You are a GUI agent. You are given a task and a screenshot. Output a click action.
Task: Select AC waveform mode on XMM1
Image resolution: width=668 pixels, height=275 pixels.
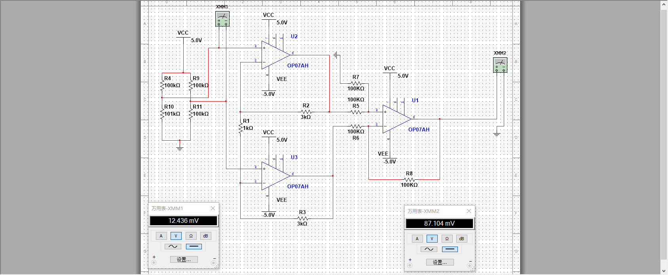pos(173,247)
